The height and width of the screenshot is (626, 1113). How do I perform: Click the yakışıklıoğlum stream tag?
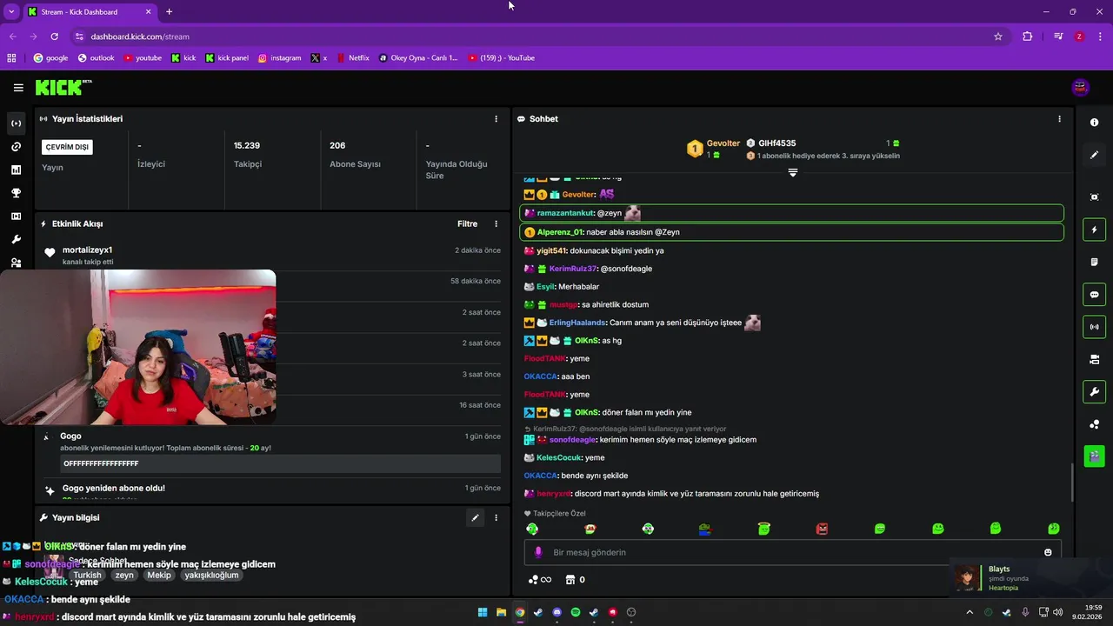[x=211, y=575]
